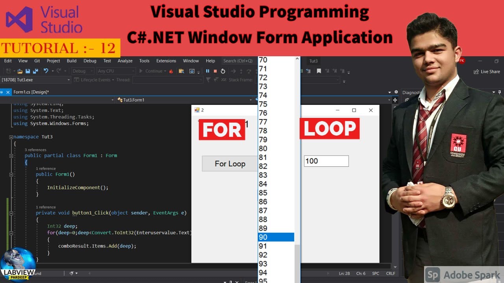This screenshot has height=283, width=504.
Task: Maximize the running form window
Action: point(354,110)
